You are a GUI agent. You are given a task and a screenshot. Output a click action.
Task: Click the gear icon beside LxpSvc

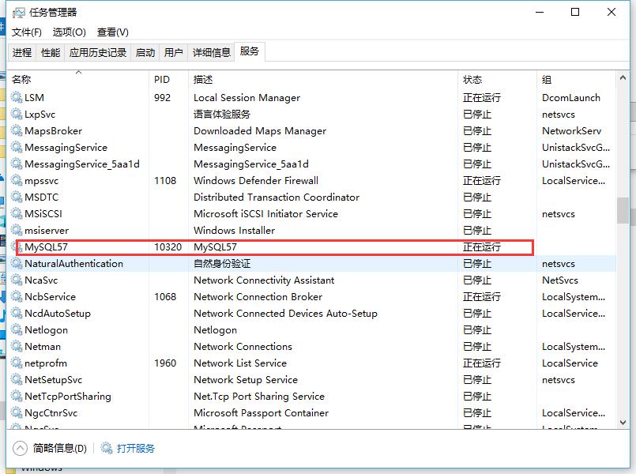pos(17,114)
